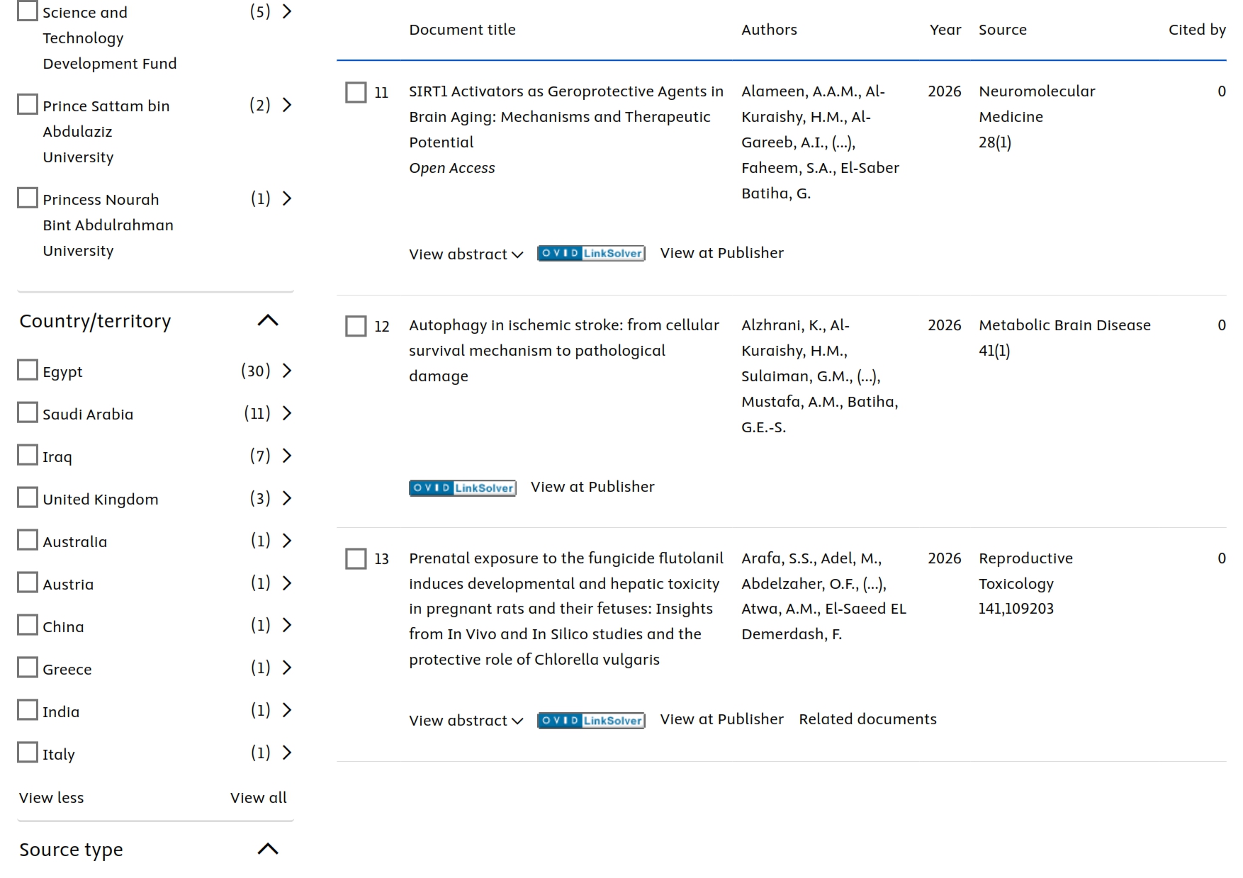Click View all countries link
This screenshot has height=878, width=1243.
coord(258,798)
